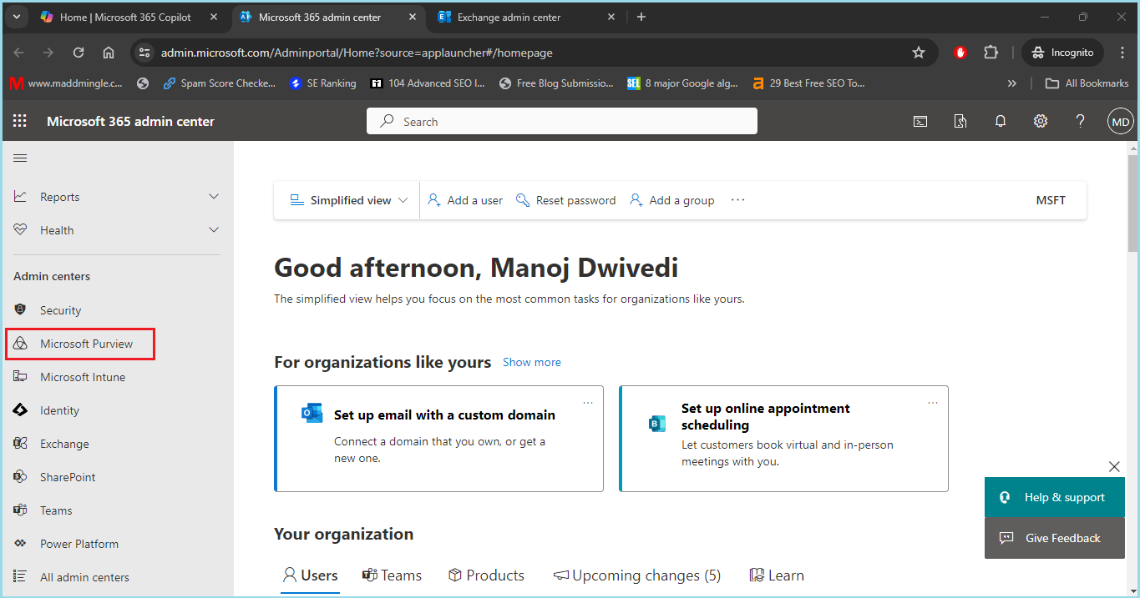Click the Exchange icon in sidebar
The height and width of the screenshot is (598, 1140).
(x=21, y=444)
